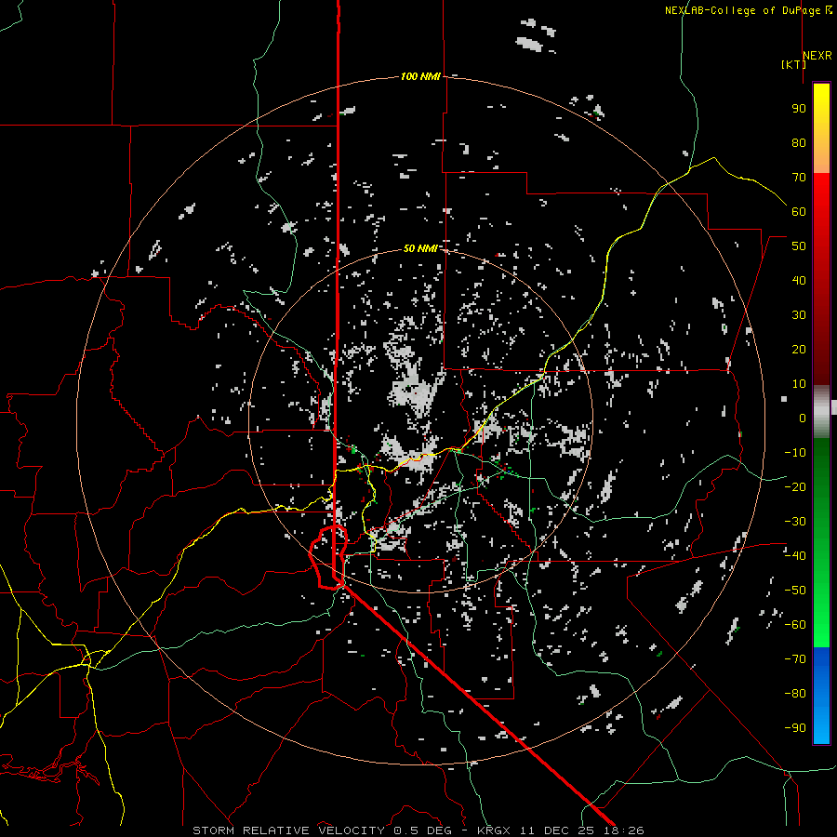The image size is (837, 837).
Task: Click the -10 value on velocity scale
Action: pyautogui.click(x=795, y=453)
